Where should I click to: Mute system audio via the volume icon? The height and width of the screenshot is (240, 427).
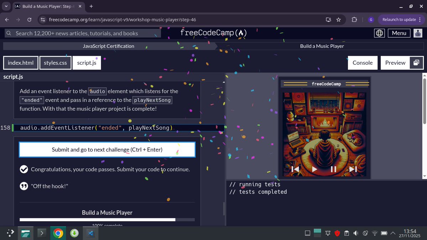[x=356, y=233]
